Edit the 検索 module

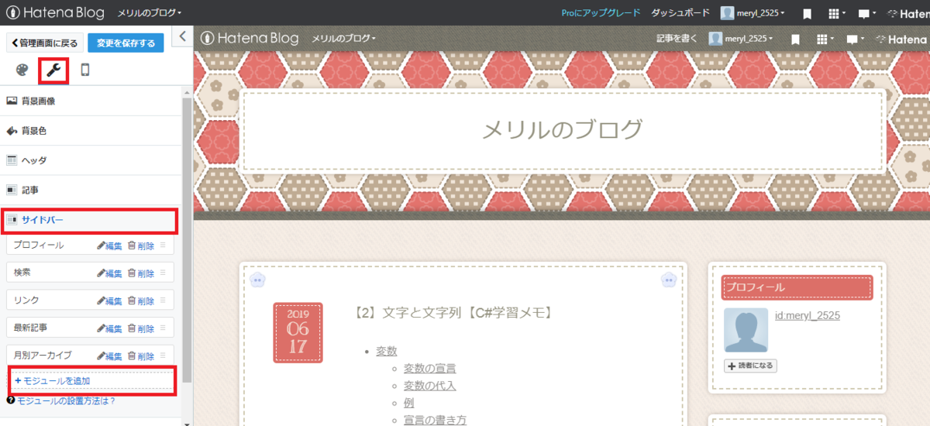coord(109,273)
